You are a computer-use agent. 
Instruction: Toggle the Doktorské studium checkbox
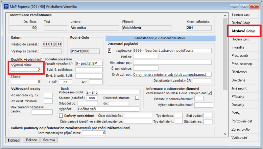137,98
